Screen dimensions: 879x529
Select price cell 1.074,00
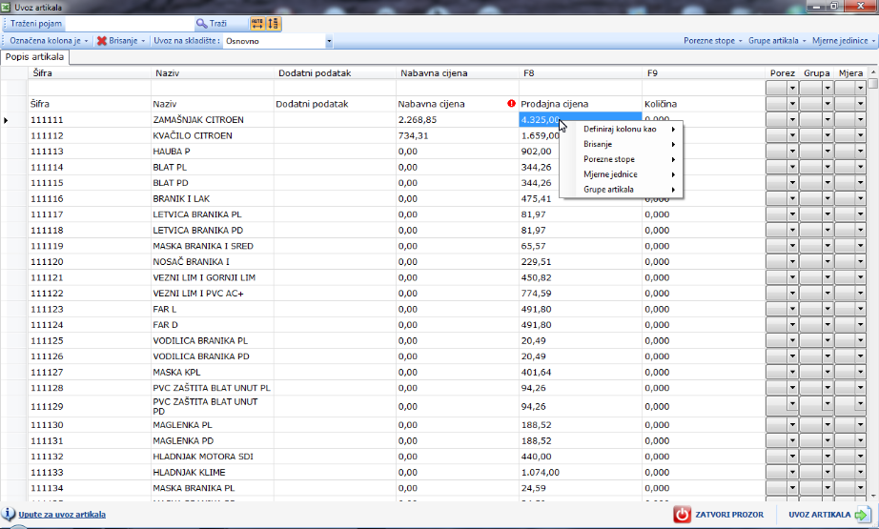pyautogui.click(x=581, y=473)
